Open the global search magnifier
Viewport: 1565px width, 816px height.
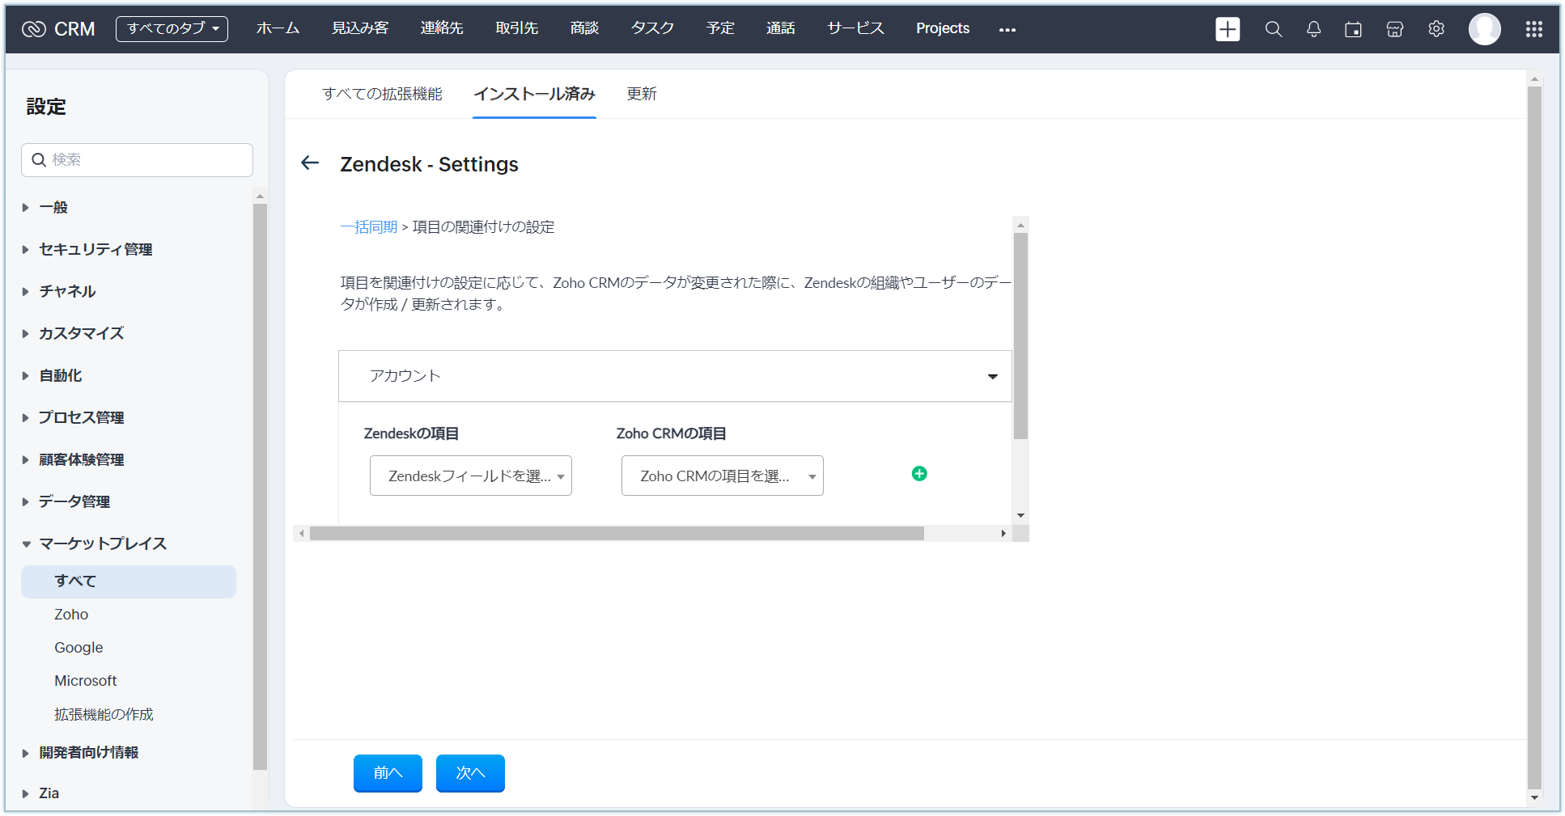point(1273,29)
